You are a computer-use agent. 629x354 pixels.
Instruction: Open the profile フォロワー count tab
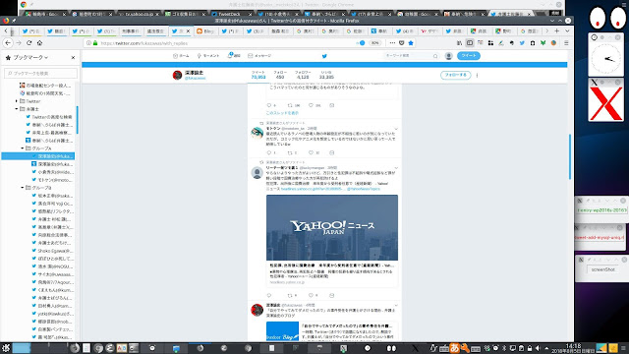click(x=303, y=75)
